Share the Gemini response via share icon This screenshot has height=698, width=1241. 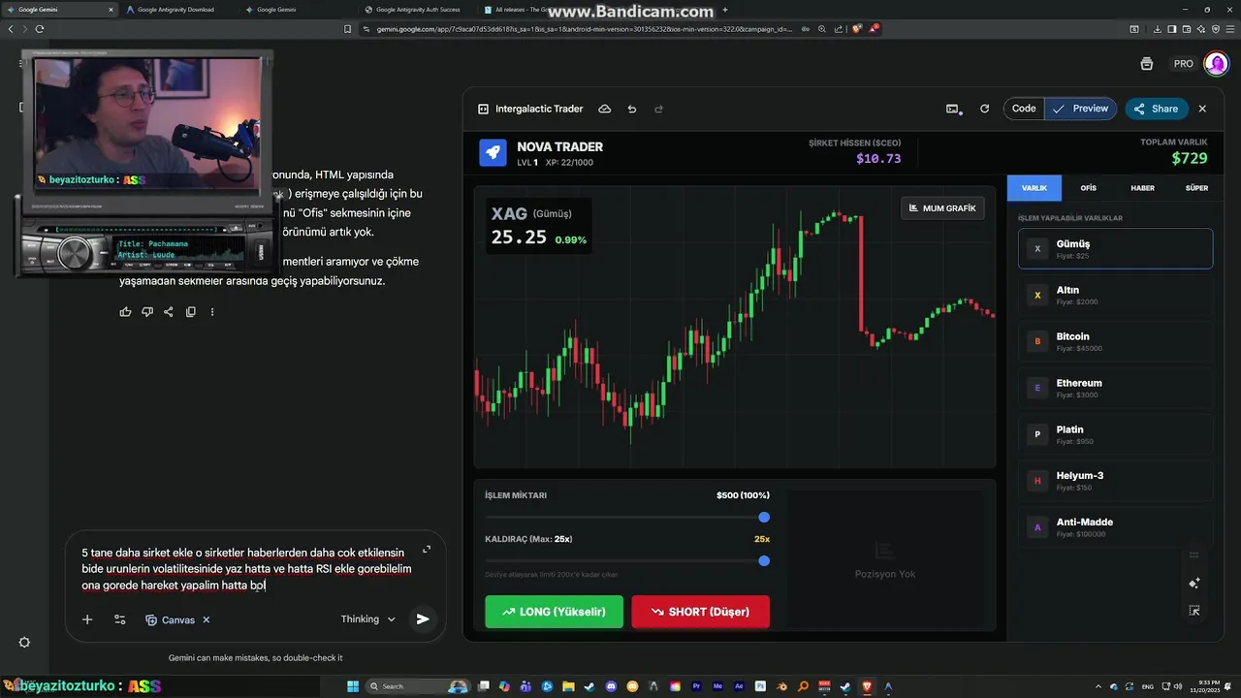pyautogui.click(x=169, y=311)
